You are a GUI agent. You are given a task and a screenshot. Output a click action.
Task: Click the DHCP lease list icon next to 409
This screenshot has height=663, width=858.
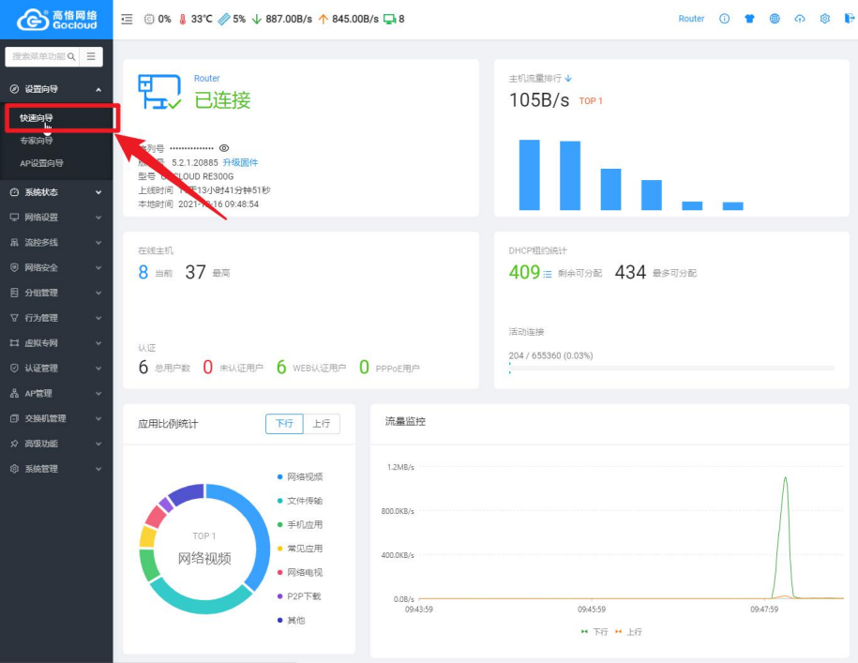pyautogui.click(x=547, y=274)
